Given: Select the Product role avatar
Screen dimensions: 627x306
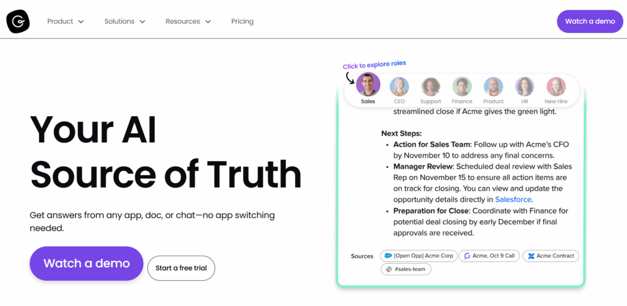Looking at the screenshot, I should (493, 87).
